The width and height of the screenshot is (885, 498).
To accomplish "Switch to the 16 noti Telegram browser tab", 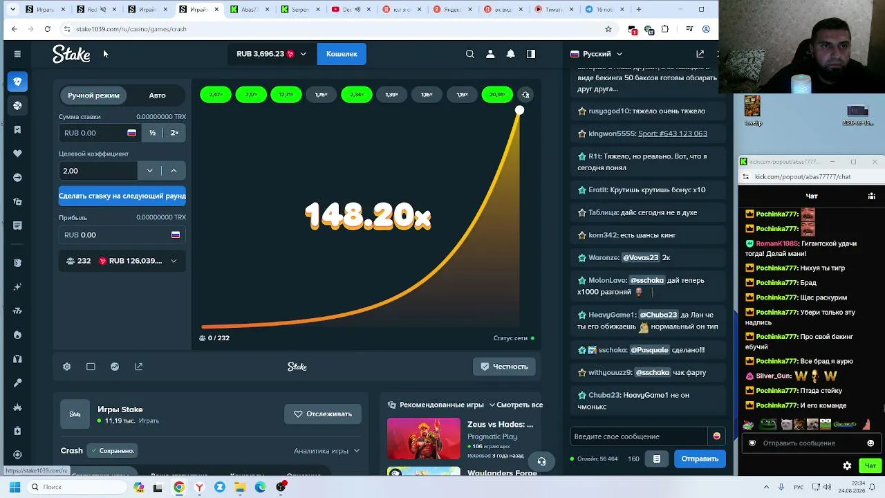I will [605, 10].
